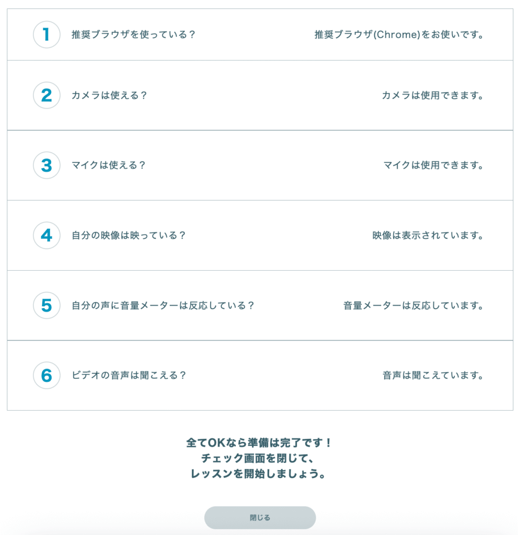Select the question ビデオの音声は聞こえる？
Screen dimensions: 518x535
(x=129, y=375)
